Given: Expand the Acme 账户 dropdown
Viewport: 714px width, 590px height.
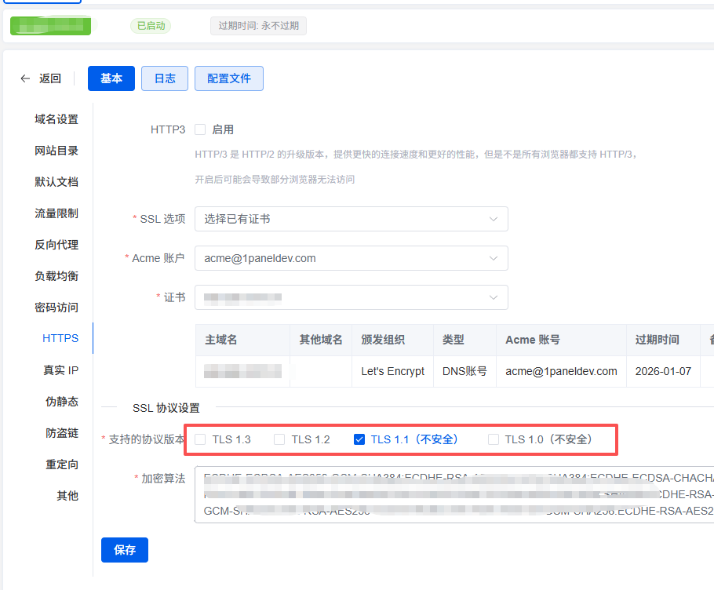Looking at the screenshot, I should [x=351, y=258].
